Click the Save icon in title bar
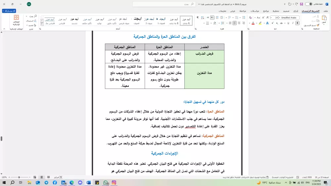331x186 pixels. pos(302,4)
